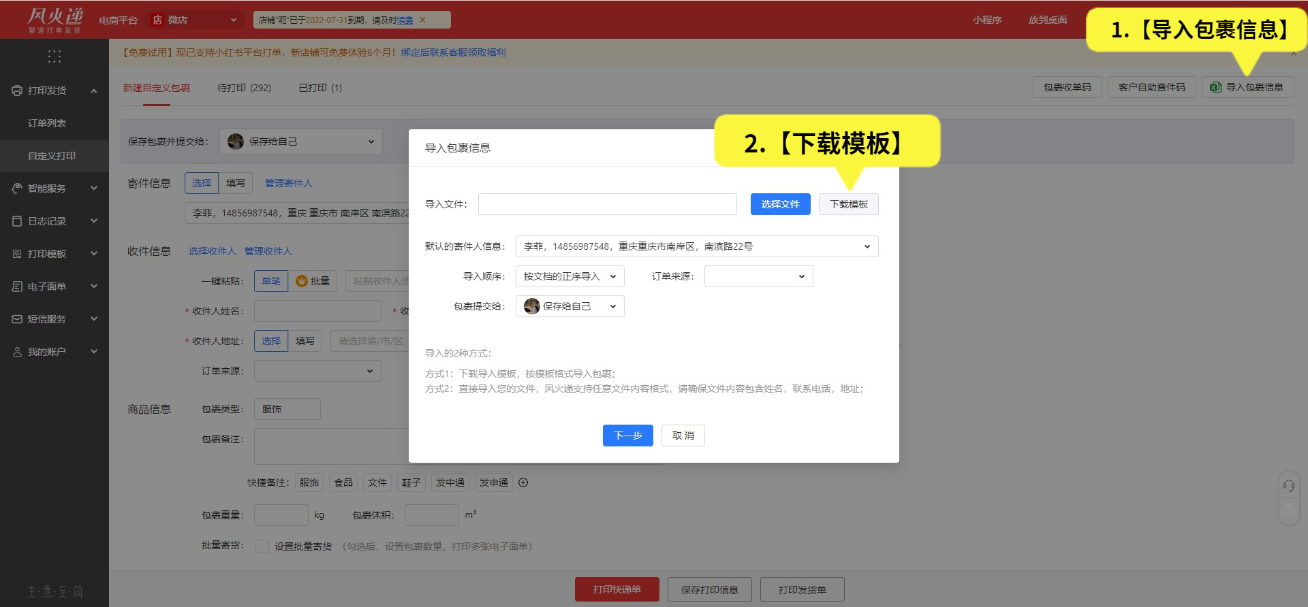Open 自定义打印 in sidebar

click(52, 156)
